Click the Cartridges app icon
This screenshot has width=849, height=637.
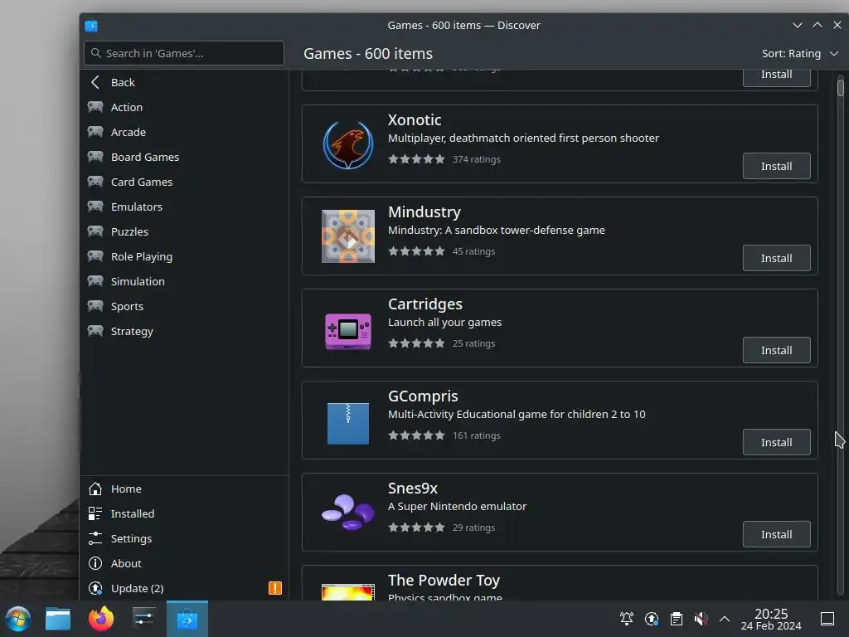[x=348, y=331]
